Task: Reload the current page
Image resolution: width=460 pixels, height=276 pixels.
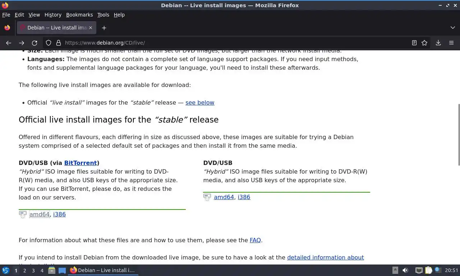Action: tap(34, 43)
